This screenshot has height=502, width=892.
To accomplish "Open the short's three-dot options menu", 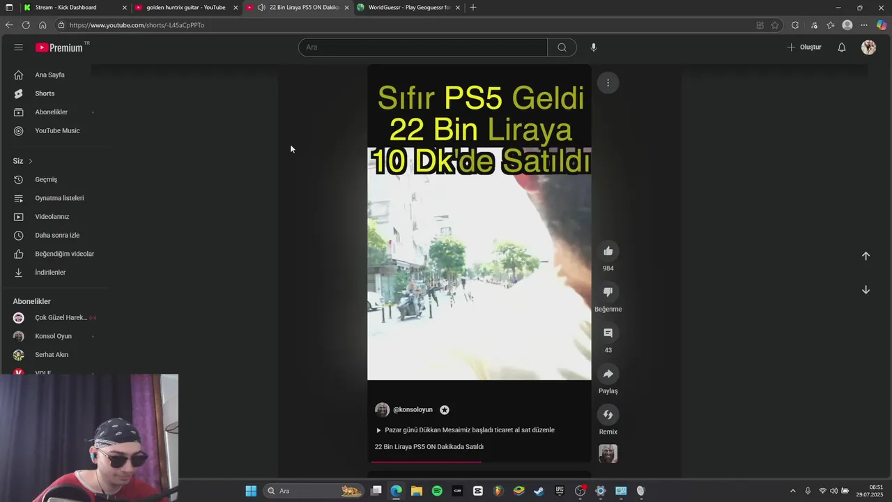I will tap(608, 83).
